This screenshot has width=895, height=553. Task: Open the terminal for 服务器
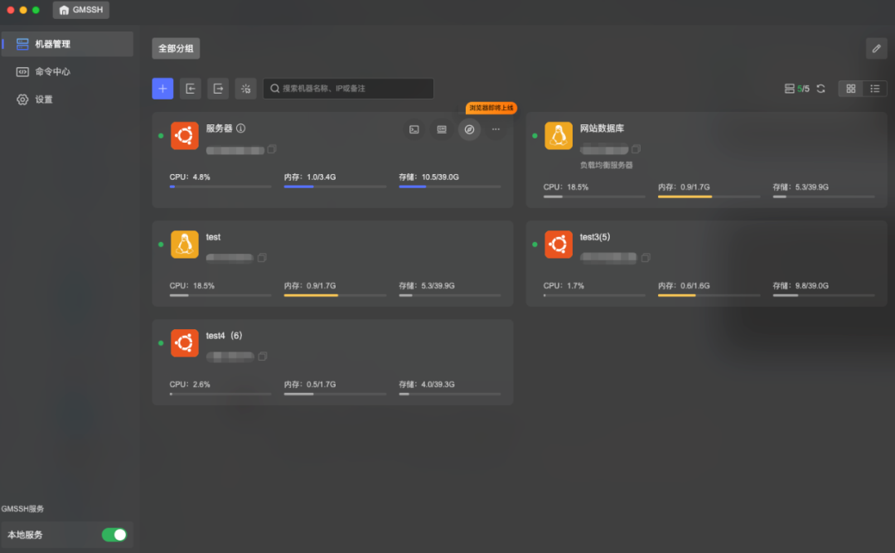point(414,129)
